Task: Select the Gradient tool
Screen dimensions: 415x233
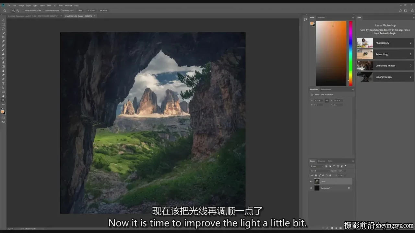Action: [x=3, y=66]
